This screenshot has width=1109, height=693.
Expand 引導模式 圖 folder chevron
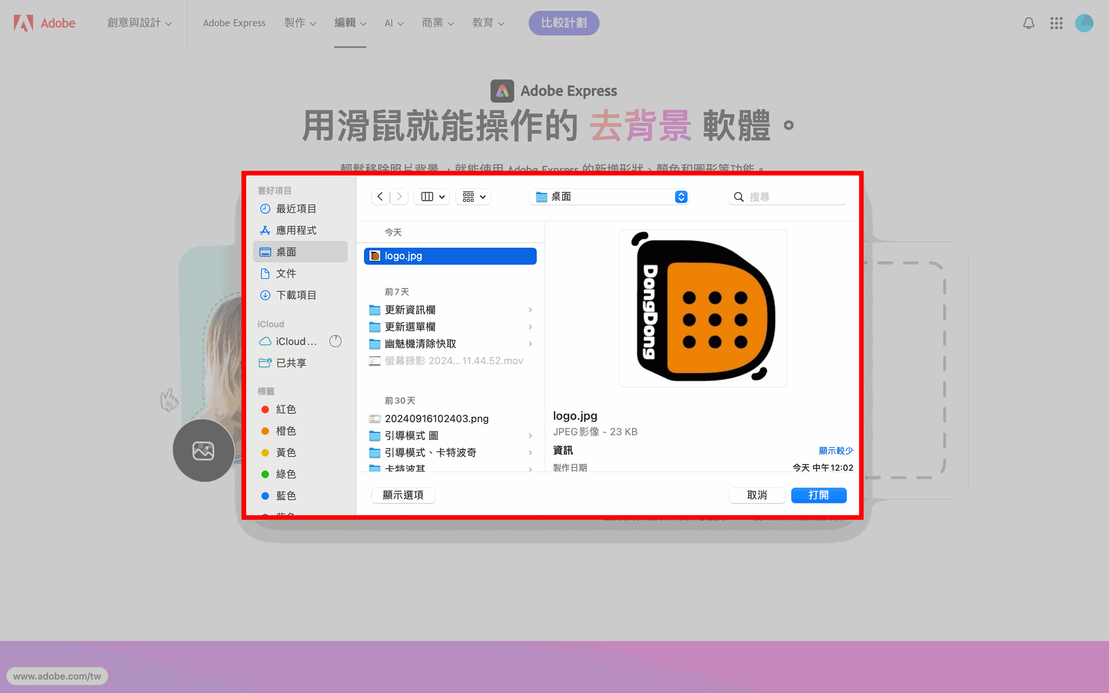[x=530, y=435]
